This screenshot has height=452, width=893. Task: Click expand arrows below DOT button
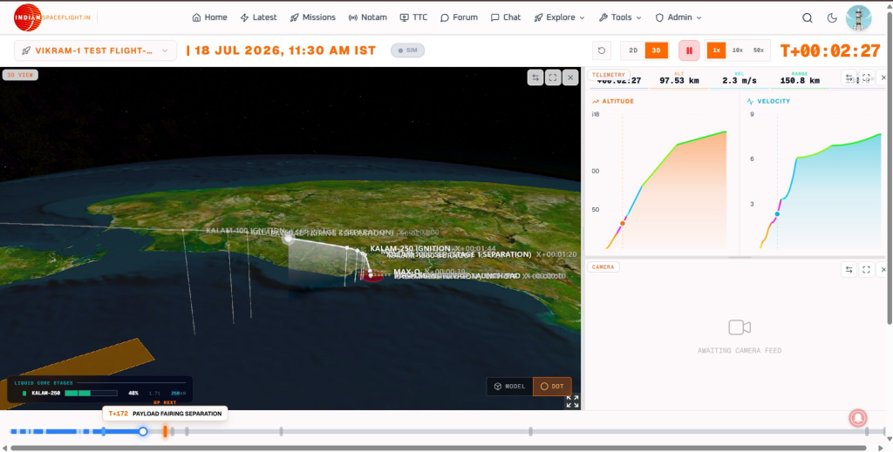pos(572,401)
